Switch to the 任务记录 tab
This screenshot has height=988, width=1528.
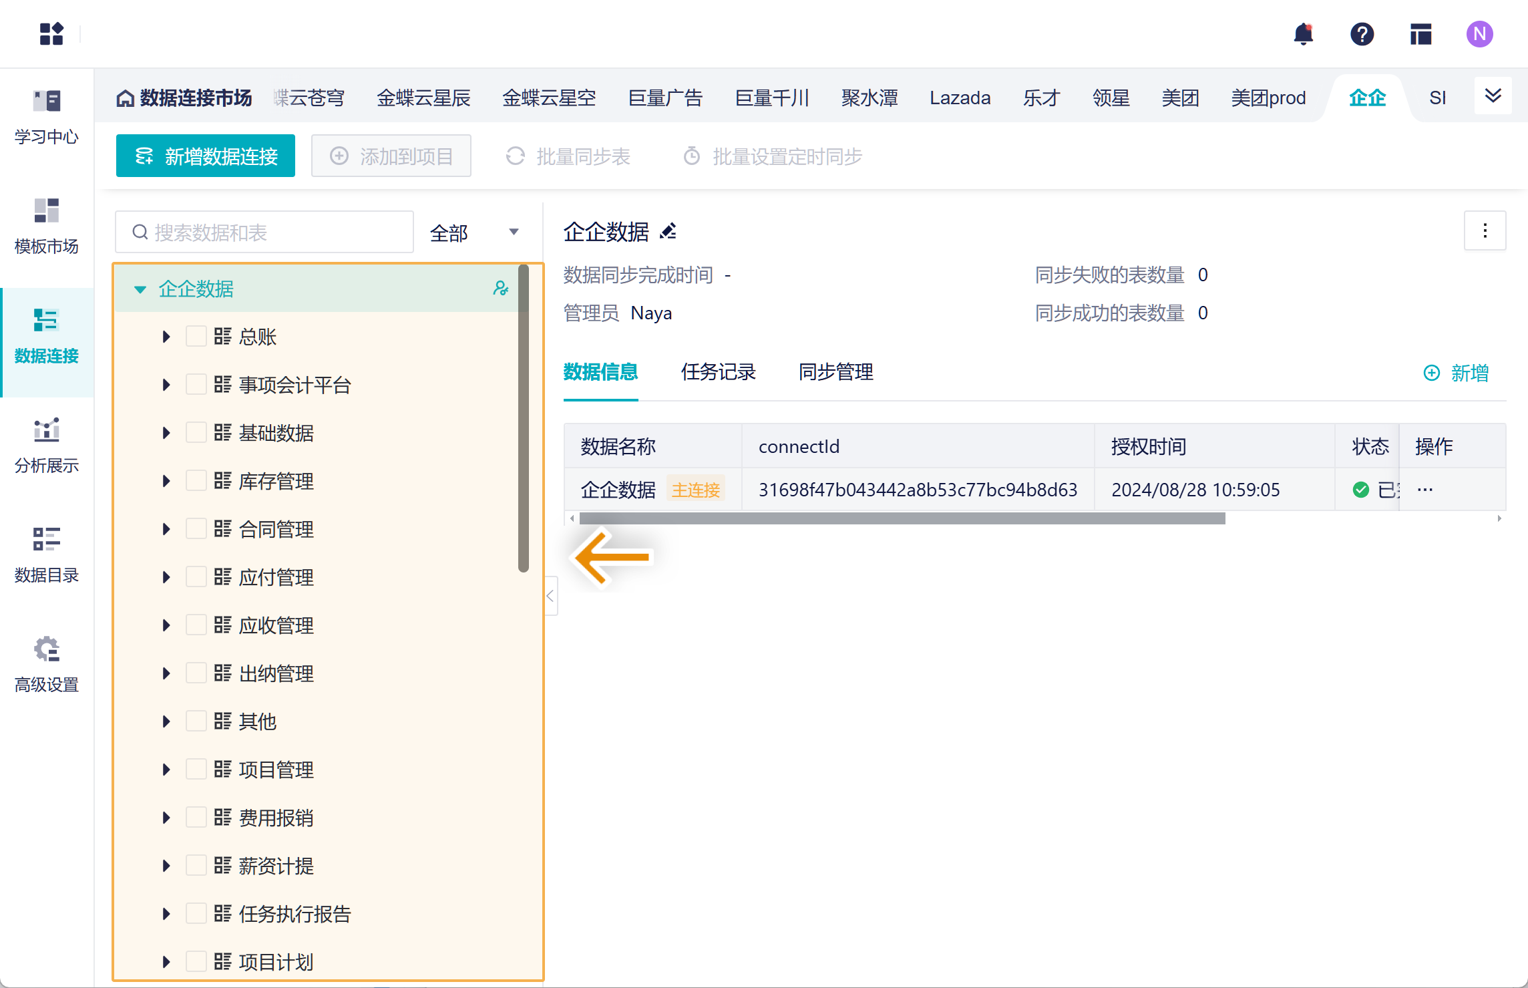coord(718,372)
